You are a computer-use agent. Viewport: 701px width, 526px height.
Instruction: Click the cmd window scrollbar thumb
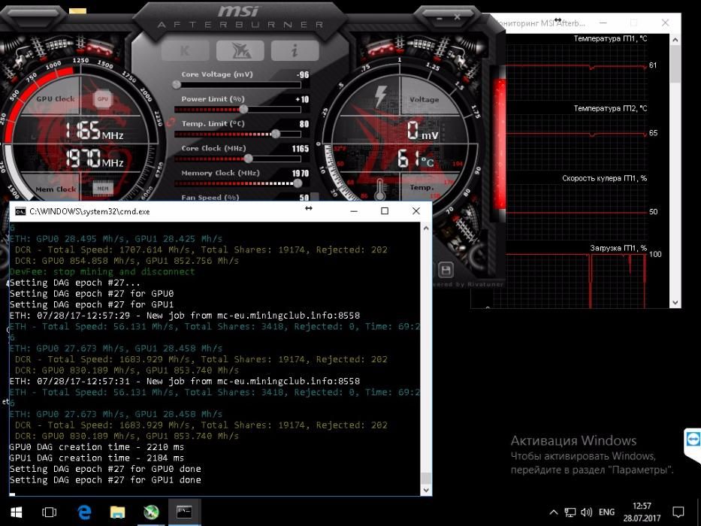point(426,478)
